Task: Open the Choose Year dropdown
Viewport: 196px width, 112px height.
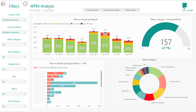Action: point(14,20)
